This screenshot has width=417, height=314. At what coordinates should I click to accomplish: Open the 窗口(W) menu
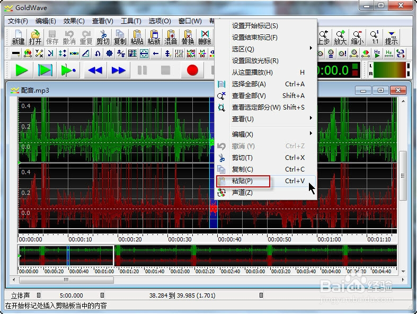190,21
